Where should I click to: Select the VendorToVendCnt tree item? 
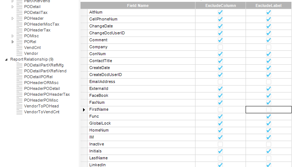[x=41, y=112]
